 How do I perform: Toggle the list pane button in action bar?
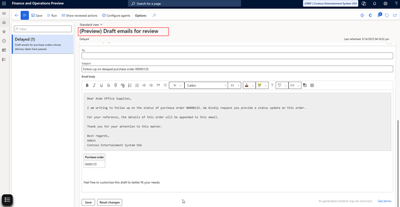(x=25, y=15)
